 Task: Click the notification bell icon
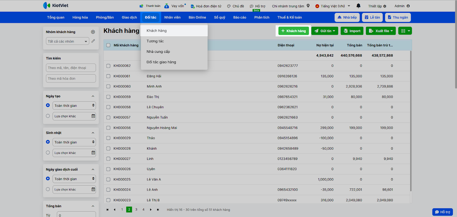click(358, 6)
